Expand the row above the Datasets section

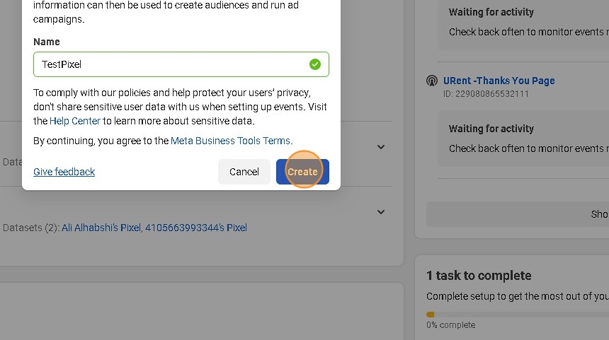coord(381,147)
